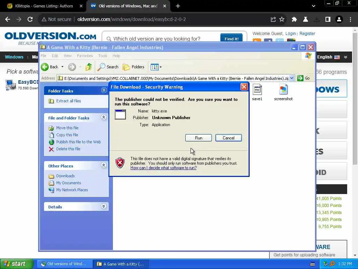358x269 pixels.
Task: Open the Tools menu in Explorer
Action: coord(102,56)
